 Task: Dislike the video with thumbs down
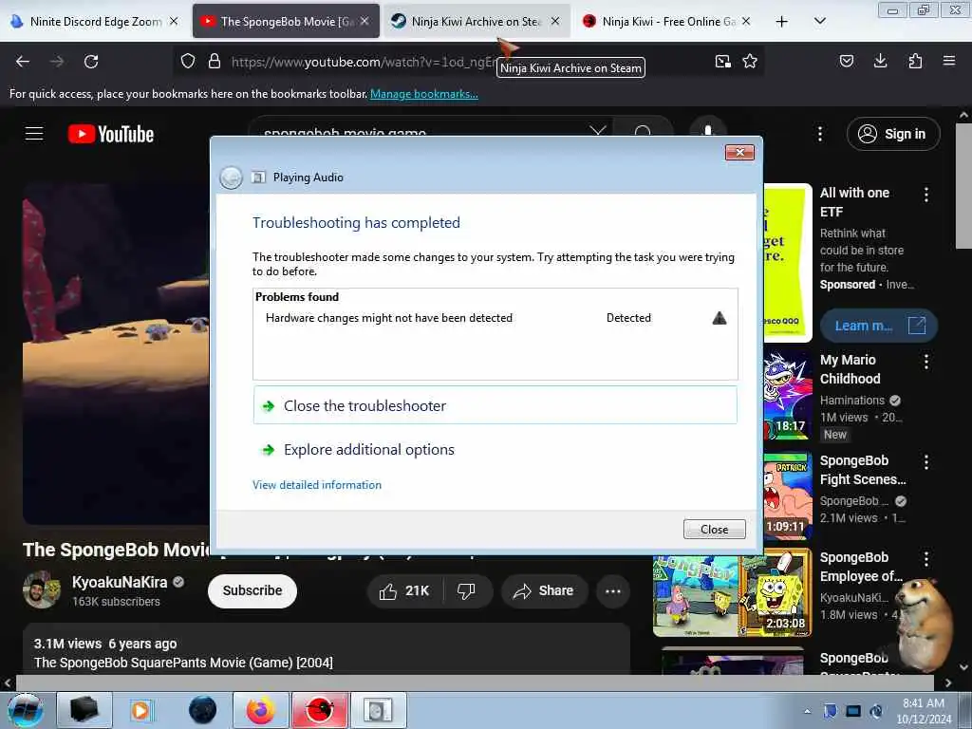tap(467, 591)
